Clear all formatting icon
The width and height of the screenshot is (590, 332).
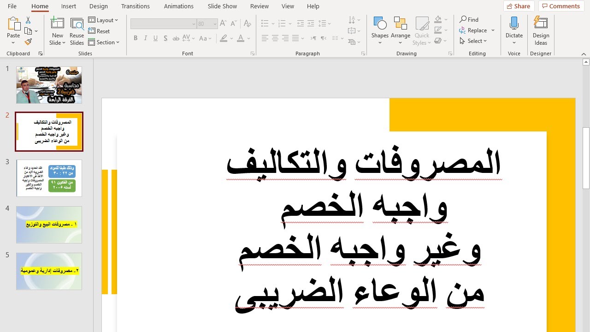click(x=248, y=24)
